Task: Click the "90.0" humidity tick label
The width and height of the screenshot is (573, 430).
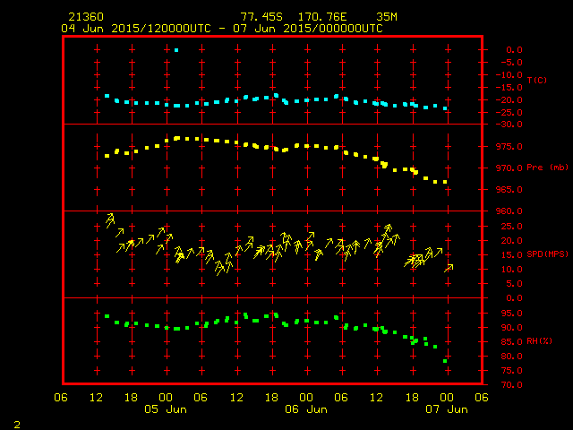Action: click(511, 328)
